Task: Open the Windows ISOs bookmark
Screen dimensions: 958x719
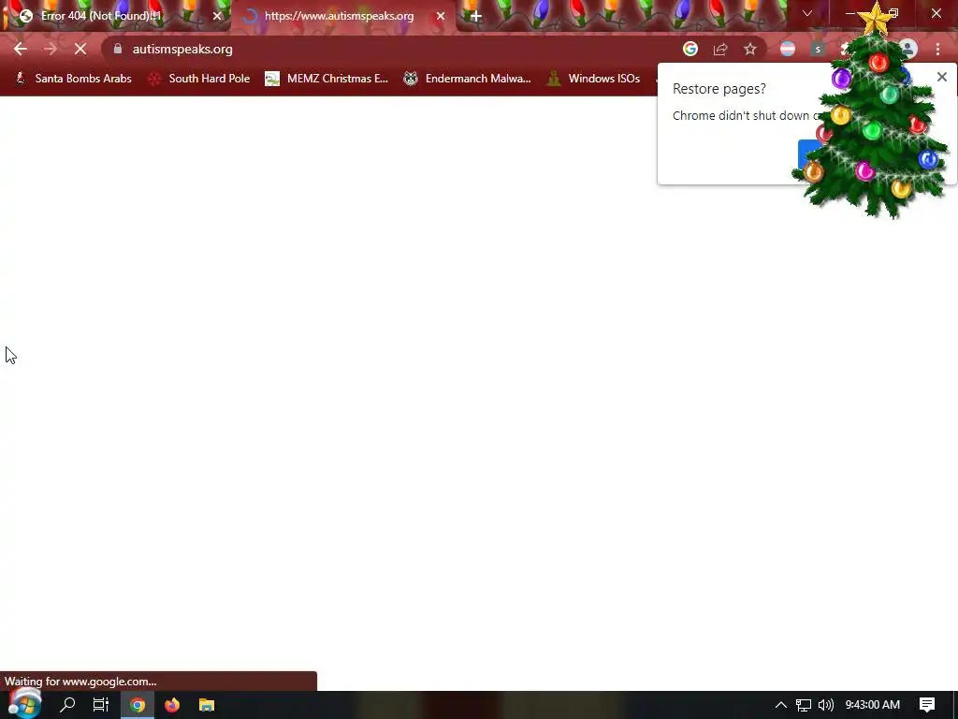Action: 593,79
